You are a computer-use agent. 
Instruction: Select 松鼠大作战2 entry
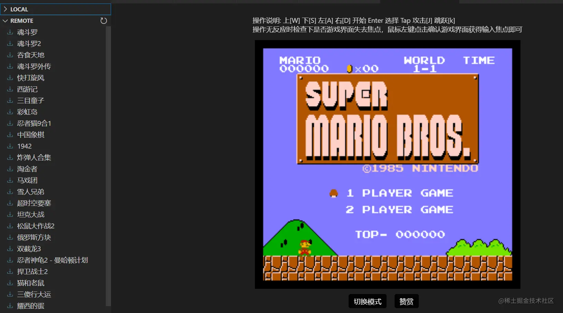36,226
